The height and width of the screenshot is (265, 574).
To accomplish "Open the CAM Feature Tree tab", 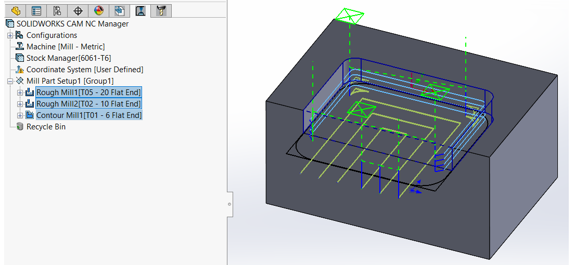I will (119, 10).
